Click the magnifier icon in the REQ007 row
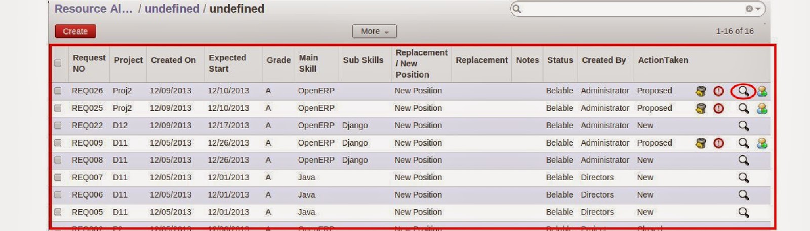This screenshot has width=810, height=231. (x=743, y=178)
